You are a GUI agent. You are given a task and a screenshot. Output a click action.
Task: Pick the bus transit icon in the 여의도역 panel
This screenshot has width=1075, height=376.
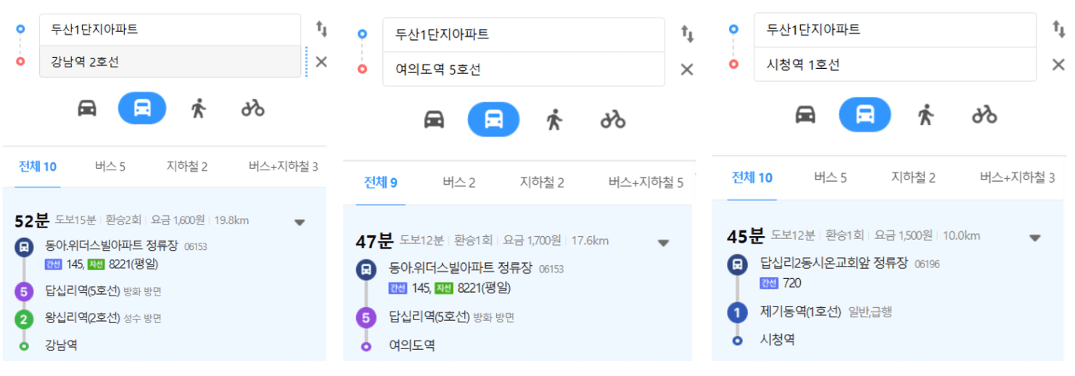[493, 120]
